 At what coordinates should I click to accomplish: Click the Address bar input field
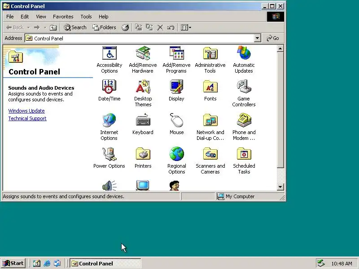pyautogui.click(x=140, y=38)
